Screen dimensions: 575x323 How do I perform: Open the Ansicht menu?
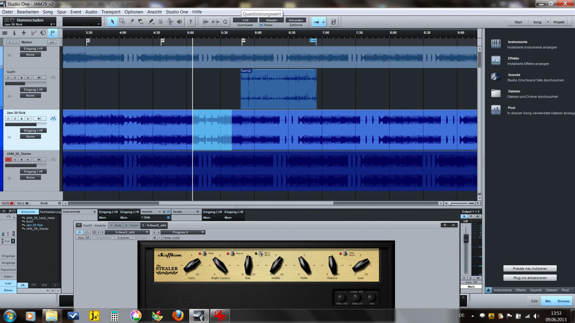pyautogui.click(x=154, y=12)
